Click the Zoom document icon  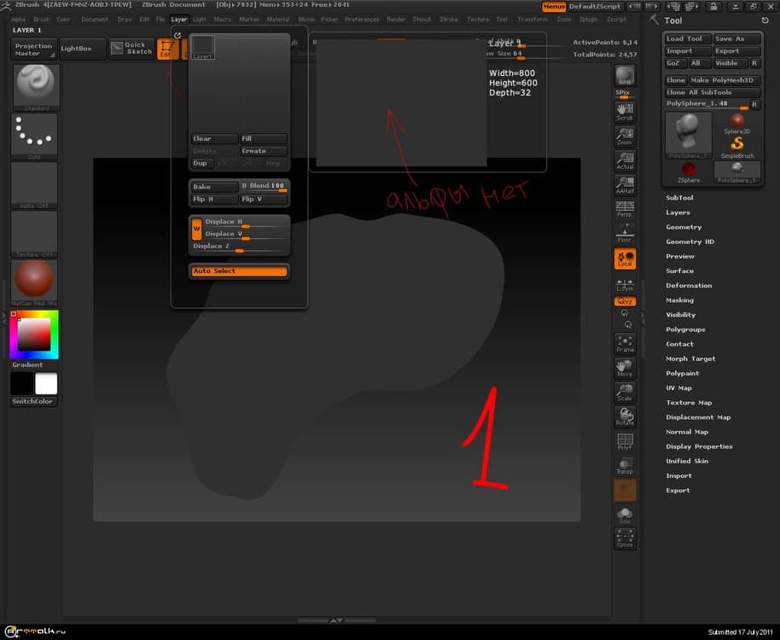(x=625, y=136)
